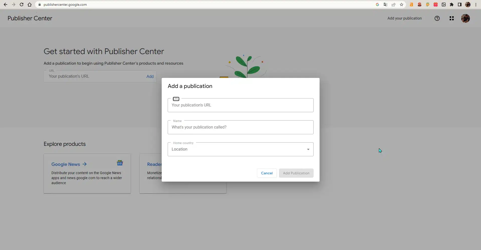
Task: Open the Extensions puzzle piece menu
Action: coord(452,5)
